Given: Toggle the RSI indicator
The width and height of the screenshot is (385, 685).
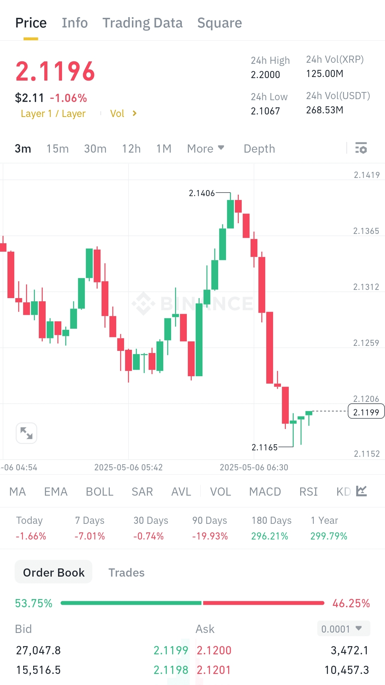Looking at the screenshot, I should 308,492.
